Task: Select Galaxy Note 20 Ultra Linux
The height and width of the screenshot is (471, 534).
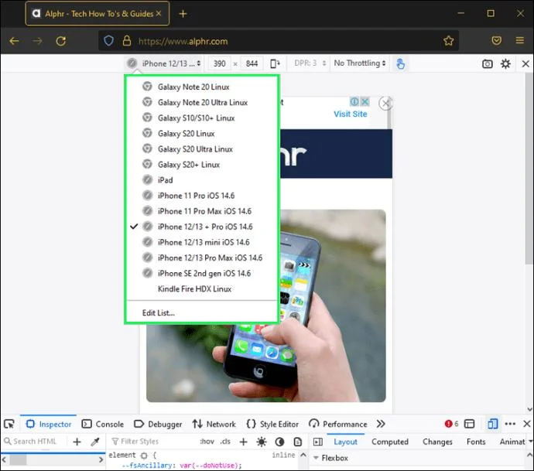Action: (201, 102)
